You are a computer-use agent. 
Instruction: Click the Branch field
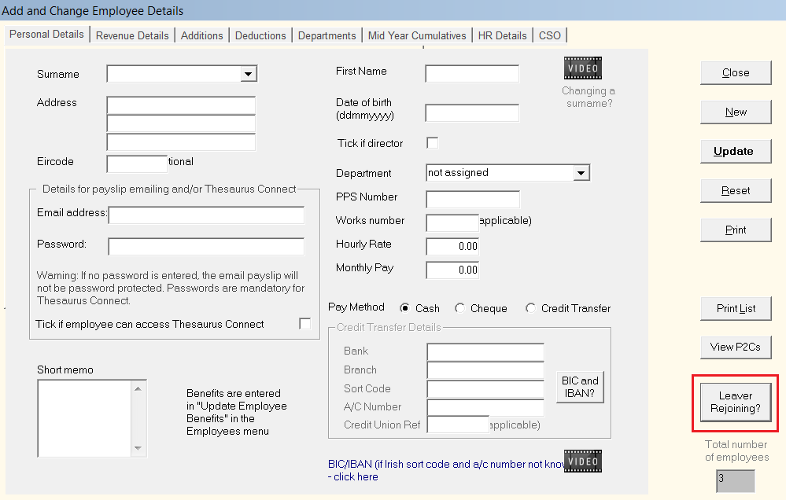[x=485, y=370]
